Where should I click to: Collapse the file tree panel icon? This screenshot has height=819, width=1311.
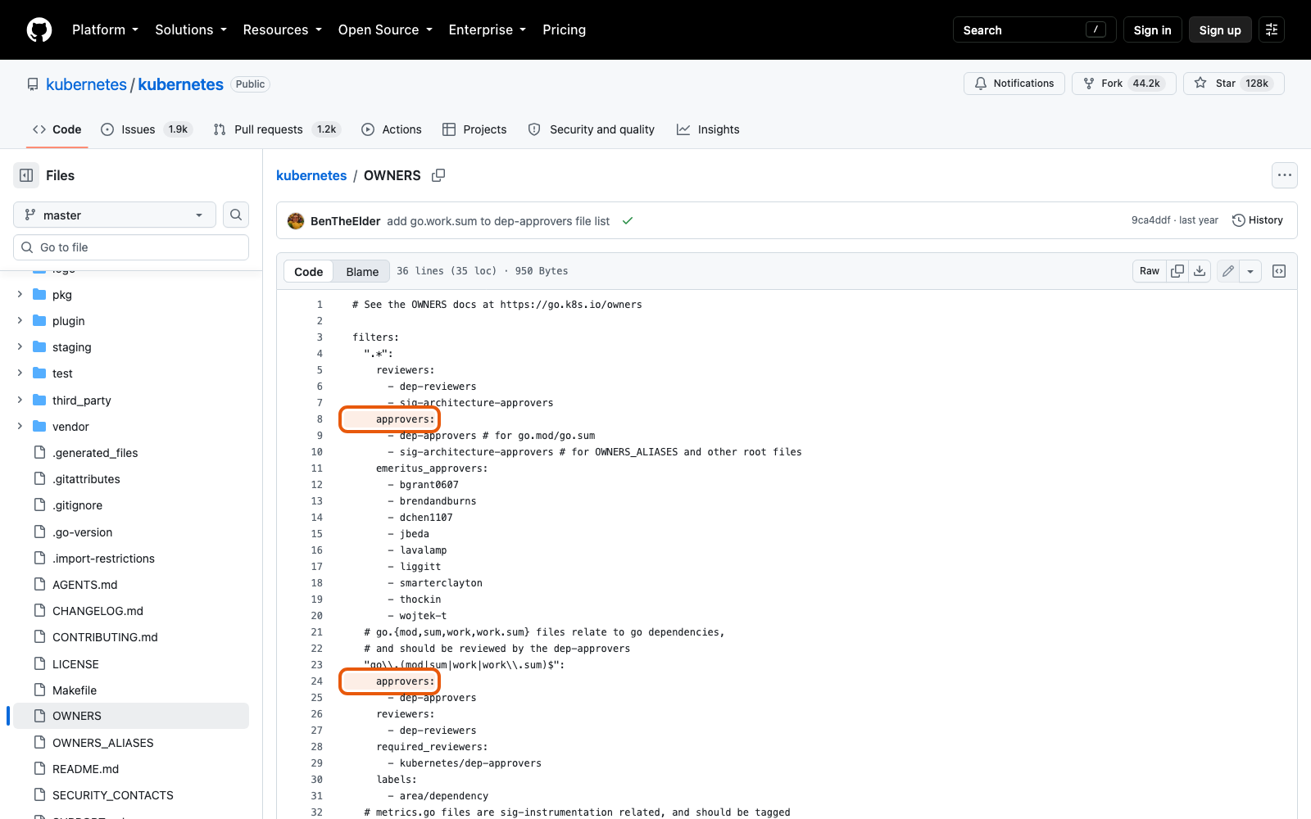click(26, 175)
